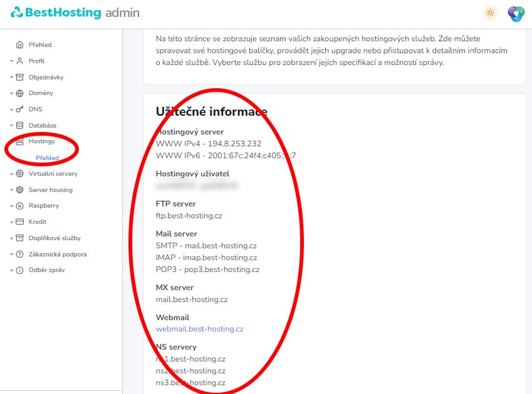Open the Profil menu item

[36, 61]
